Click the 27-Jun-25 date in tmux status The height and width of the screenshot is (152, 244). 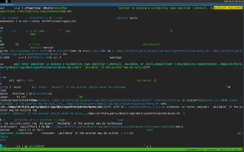point(235,150)
